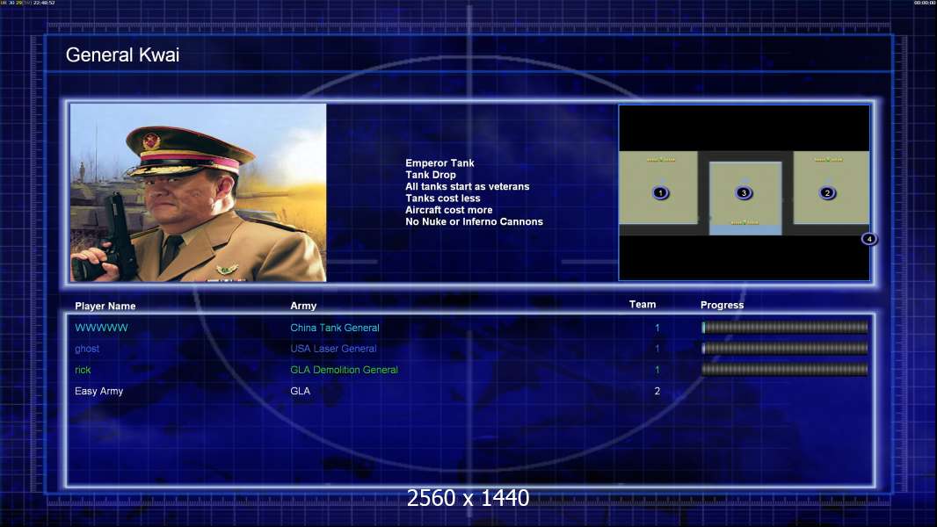
Task: Click GLA Demolition General army entry
Action: [x=345, y=370]
